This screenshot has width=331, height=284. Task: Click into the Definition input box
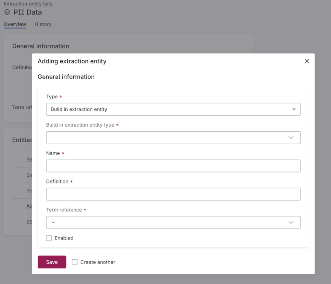click(x=173, y=194)
